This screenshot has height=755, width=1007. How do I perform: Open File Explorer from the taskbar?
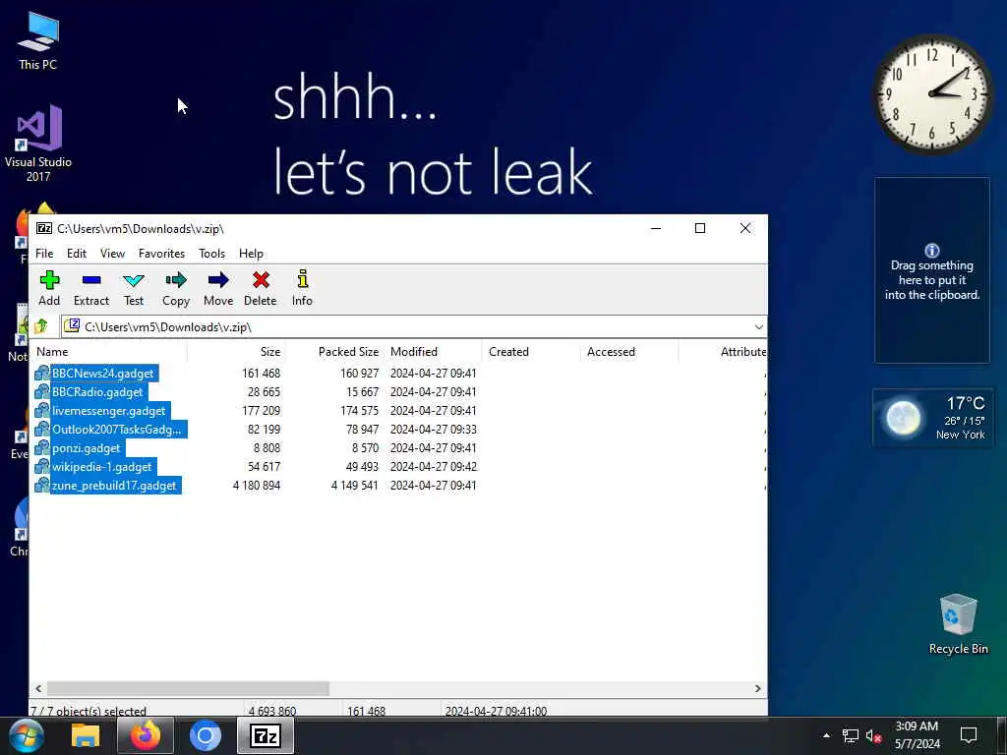(x=86, y=735)
